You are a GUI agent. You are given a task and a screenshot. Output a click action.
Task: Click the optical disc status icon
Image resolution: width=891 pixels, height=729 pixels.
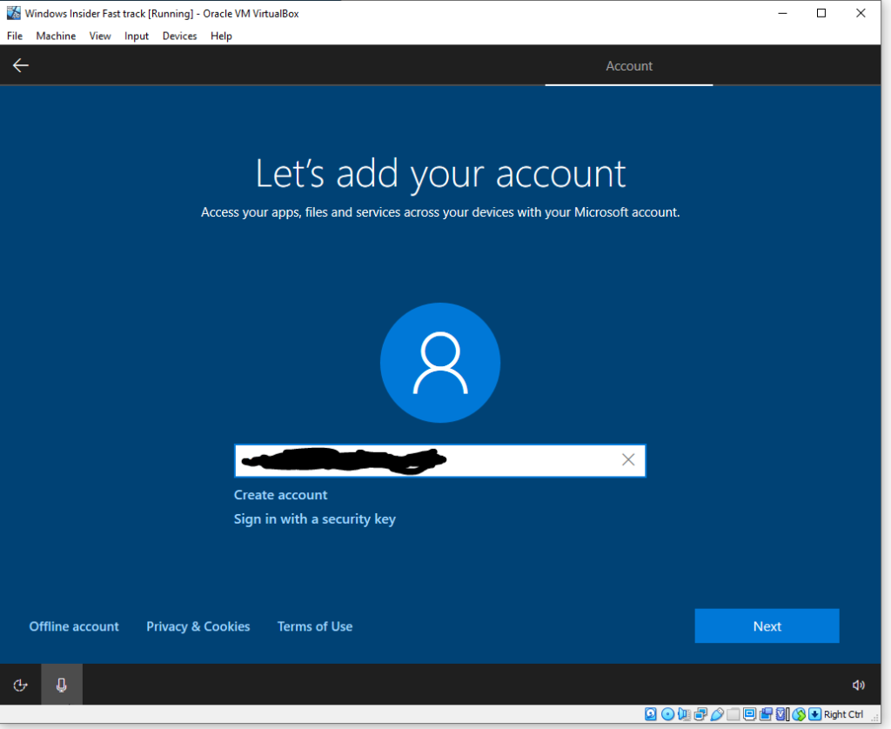(x=667, y=713)
